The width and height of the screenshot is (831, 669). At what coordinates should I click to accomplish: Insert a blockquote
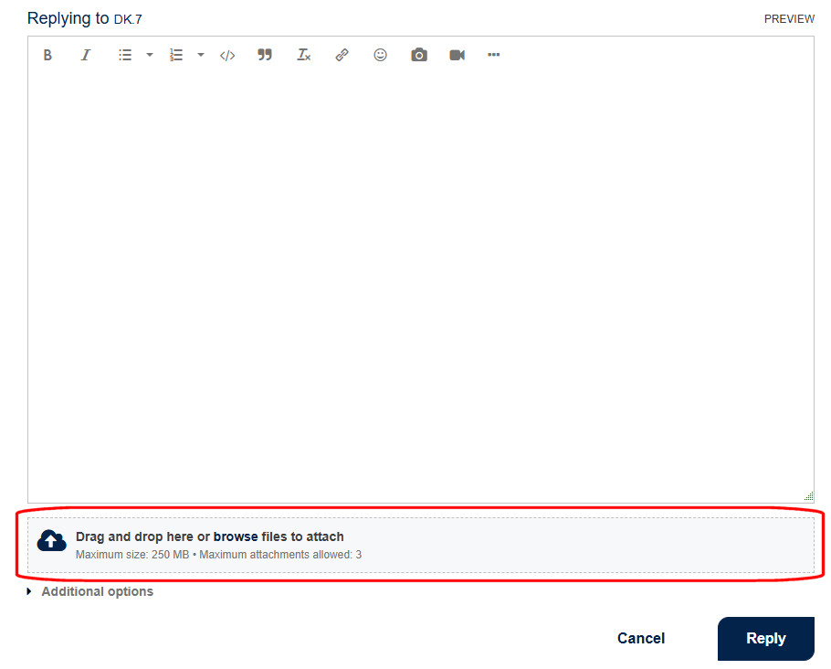(265, 55)
